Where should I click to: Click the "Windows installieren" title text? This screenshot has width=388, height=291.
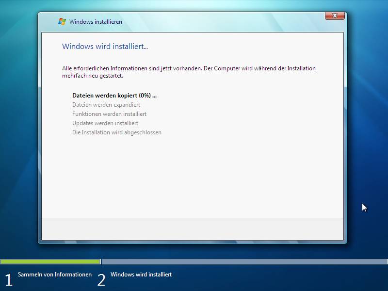(x=96, y=22)
